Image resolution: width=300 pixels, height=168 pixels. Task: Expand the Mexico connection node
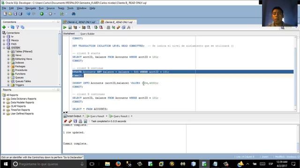[4, 41]
